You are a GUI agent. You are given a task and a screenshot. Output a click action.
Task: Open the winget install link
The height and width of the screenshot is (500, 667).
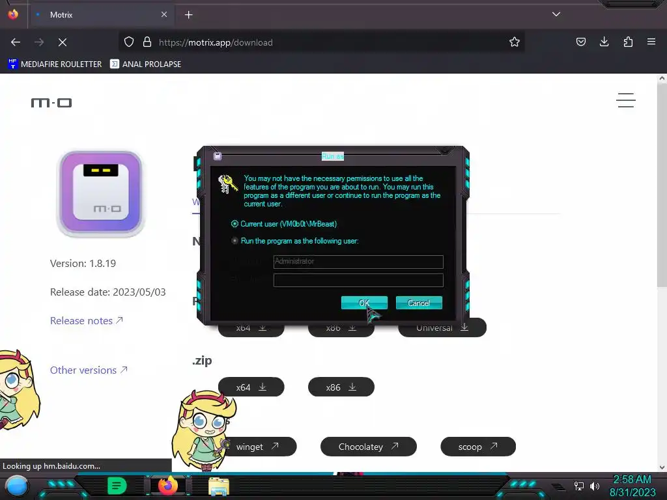coord(262,447)
